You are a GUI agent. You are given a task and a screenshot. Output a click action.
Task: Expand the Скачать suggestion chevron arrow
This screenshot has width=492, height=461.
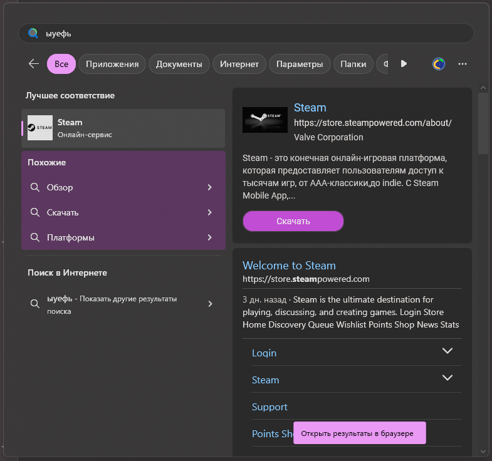coord(209,212)
